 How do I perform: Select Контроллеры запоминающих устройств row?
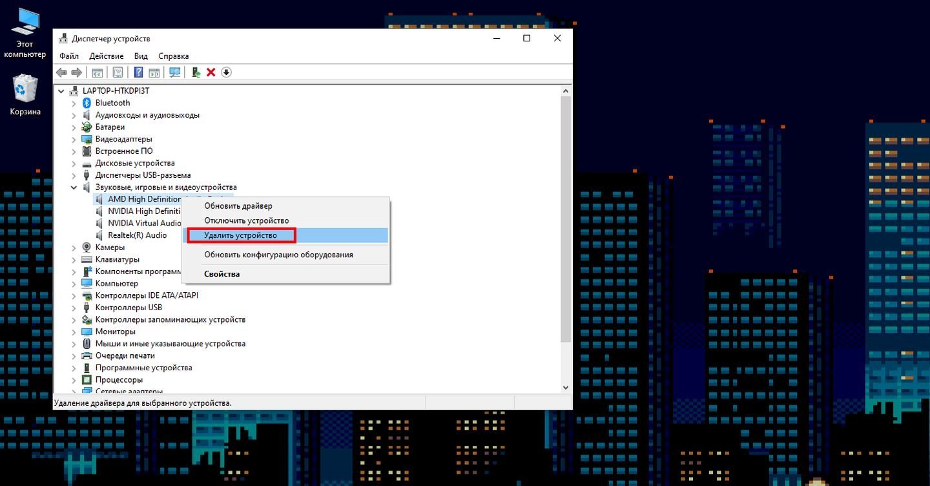(170, 320)
